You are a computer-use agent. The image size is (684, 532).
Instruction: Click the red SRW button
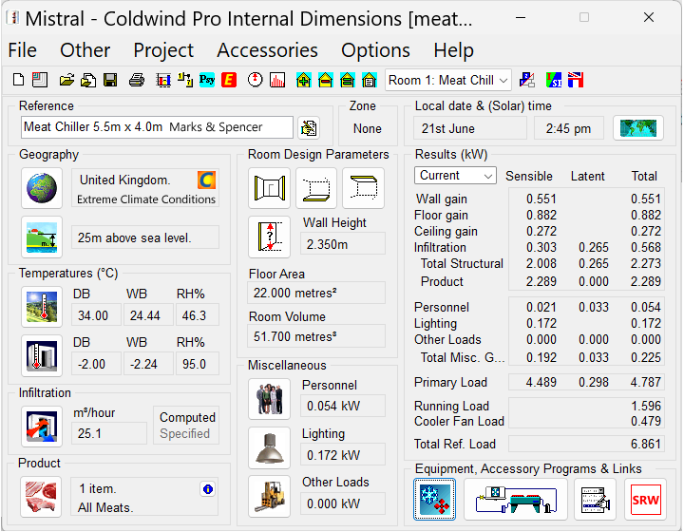pyautogui.click(x=645, y=500)
